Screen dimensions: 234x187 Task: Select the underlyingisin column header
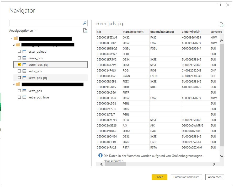point(195,32)
